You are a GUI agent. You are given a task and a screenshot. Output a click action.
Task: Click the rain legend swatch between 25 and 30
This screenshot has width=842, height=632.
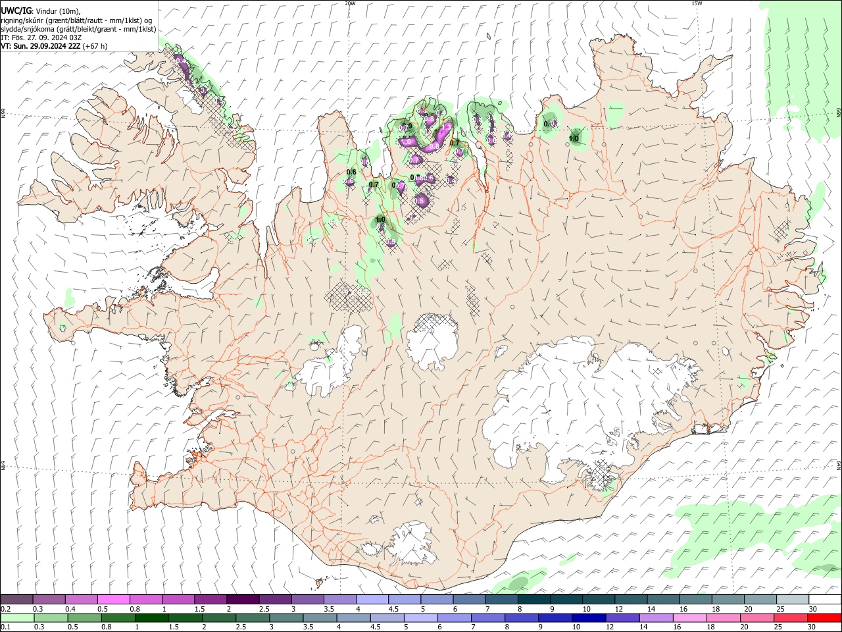(x=791, y=618)
